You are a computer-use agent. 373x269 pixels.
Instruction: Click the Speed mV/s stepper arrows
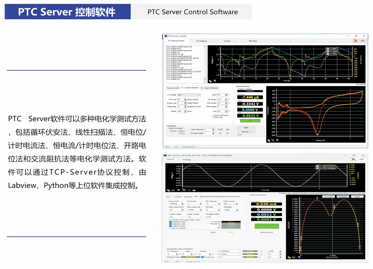tap(185, 111)
